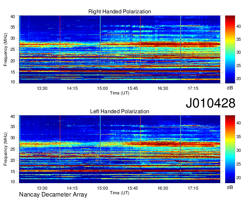Click the lower plot's "Time (UT)" axis label
Screen dimensions: 245x199
(120, 193)
